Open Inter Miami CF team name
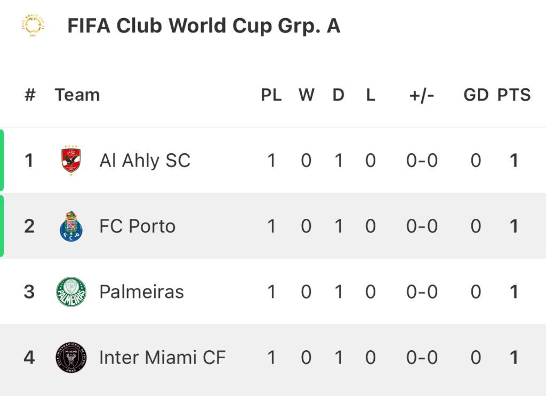This screenshot has height=396, width=546. click(162, 357)
